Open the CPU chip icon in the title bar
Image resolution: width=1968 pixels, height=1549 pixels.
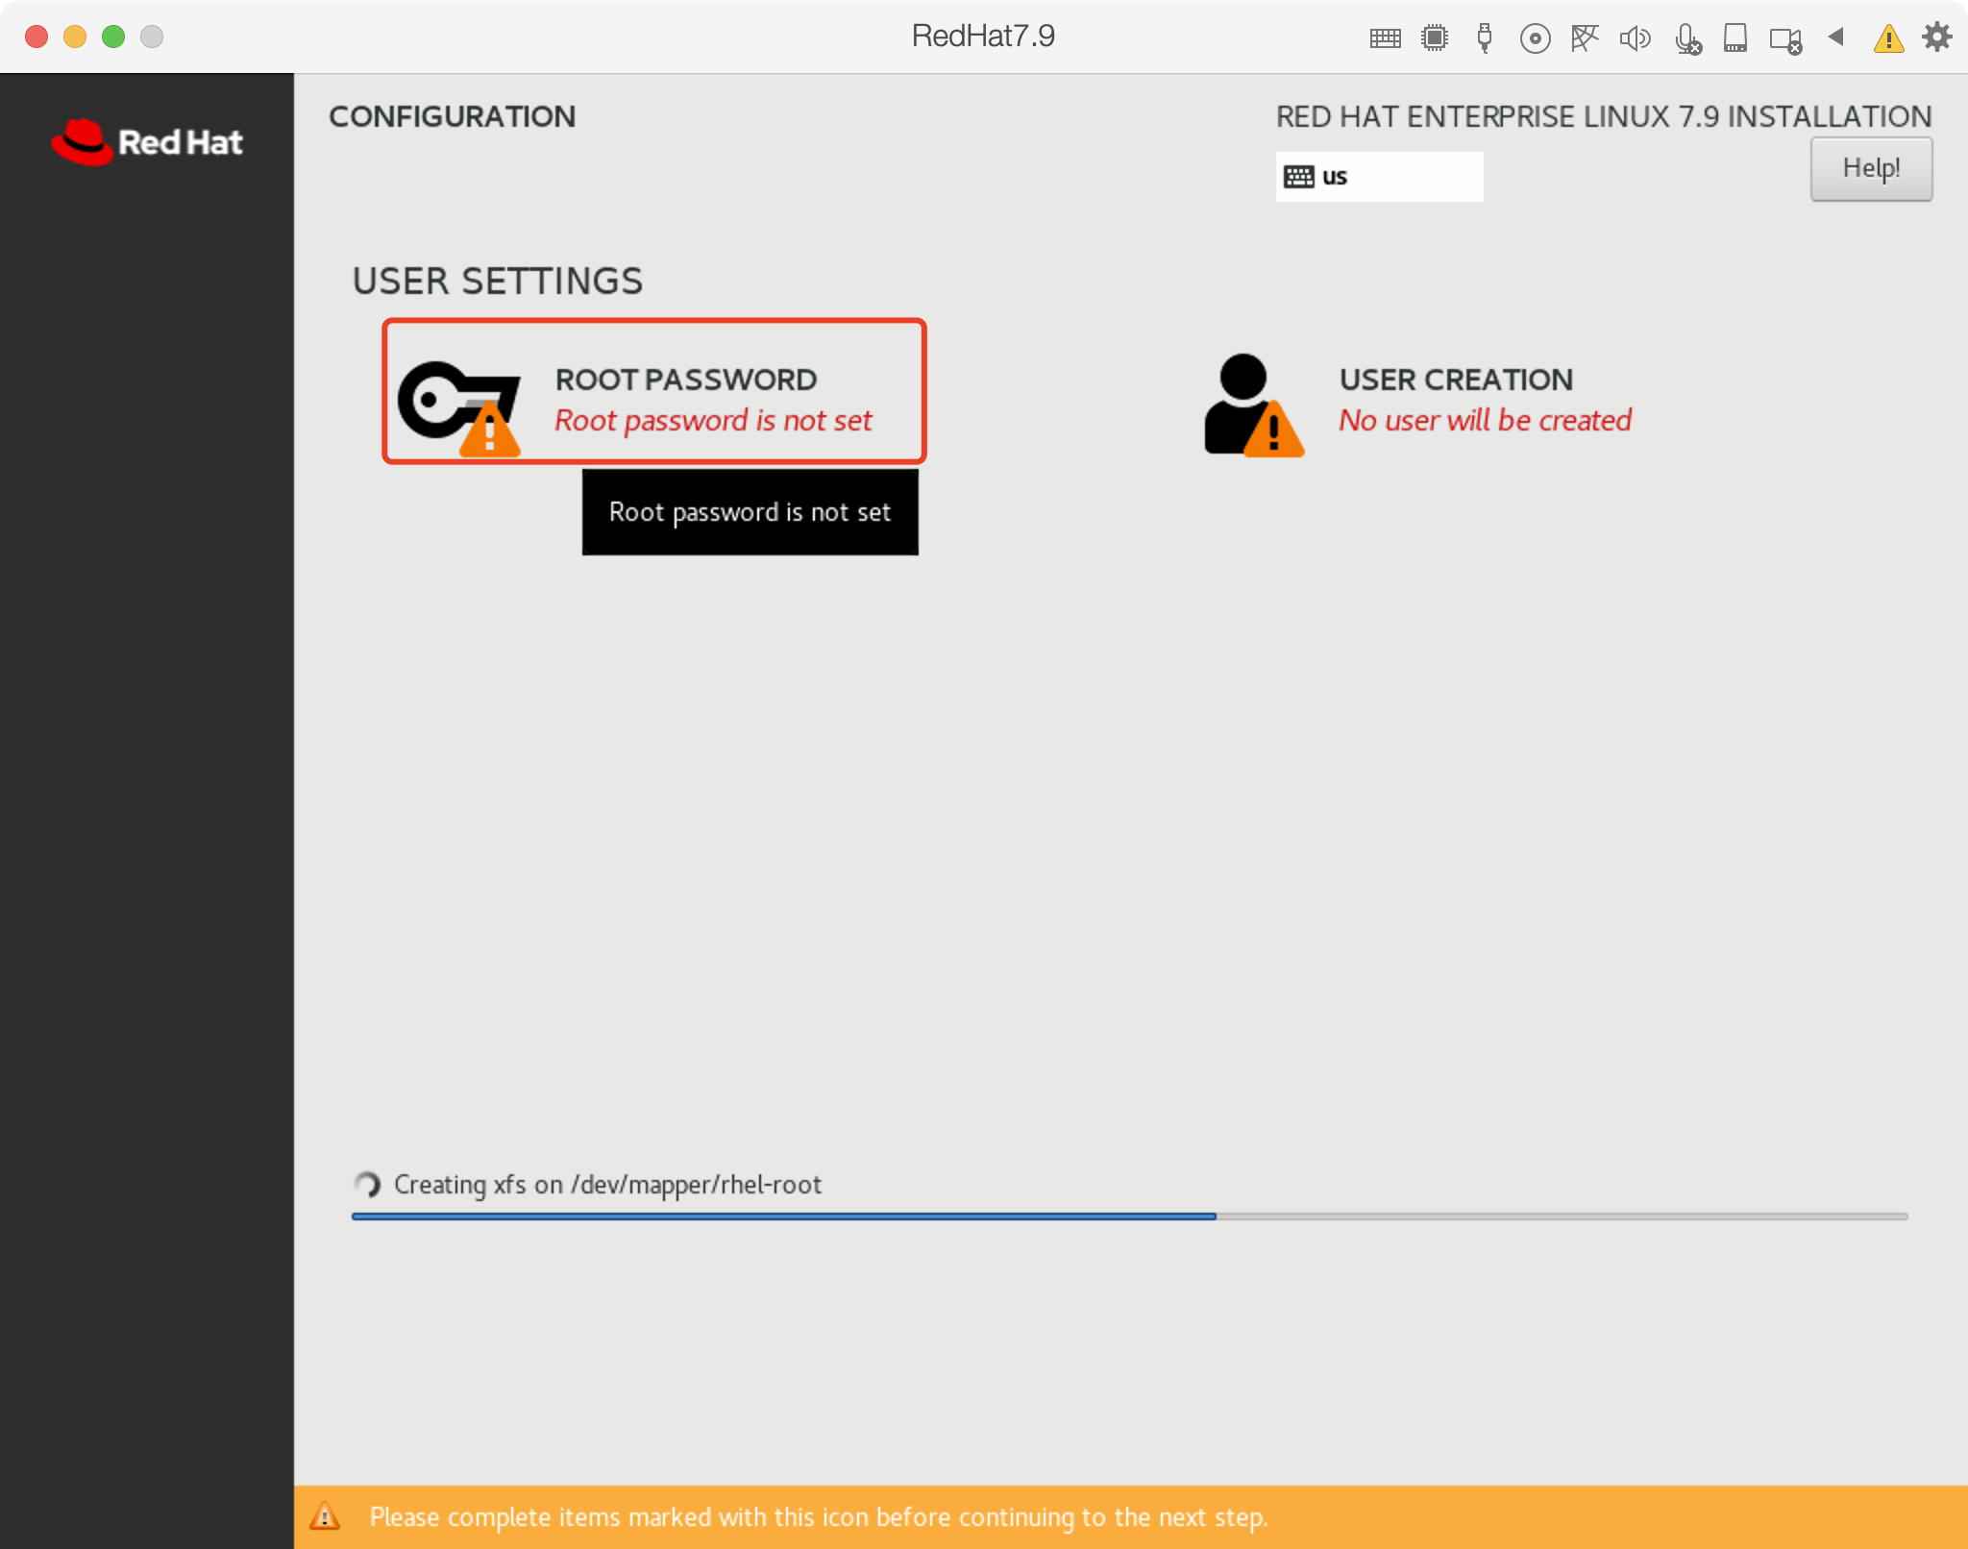click(x=1435, y=37)
